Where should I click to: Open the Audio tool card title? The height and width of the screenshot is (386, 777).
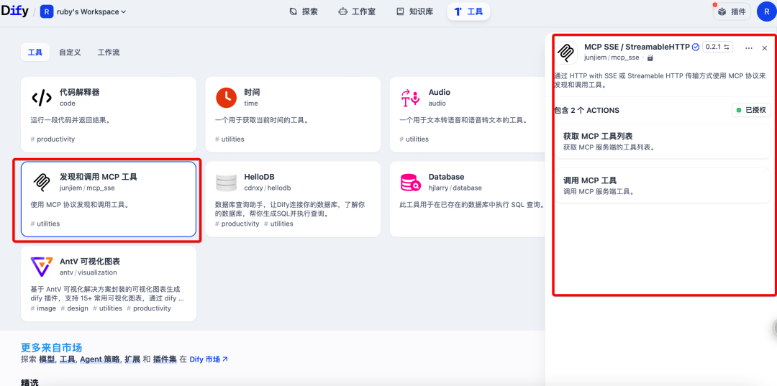(439, 92)
